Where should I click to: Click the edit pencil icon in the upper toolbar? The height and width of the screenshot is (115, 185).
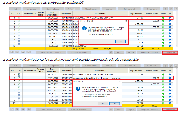(x=176, y=9)
